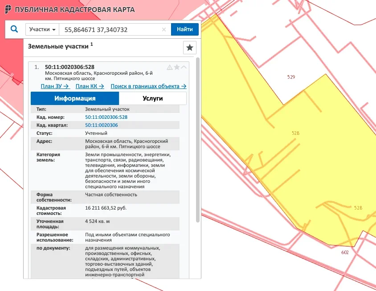Open cadastral quarter link 50:11:0020306
Viewport: 376px width, 291px height.
pyautogui.click(x=101, y=125)
